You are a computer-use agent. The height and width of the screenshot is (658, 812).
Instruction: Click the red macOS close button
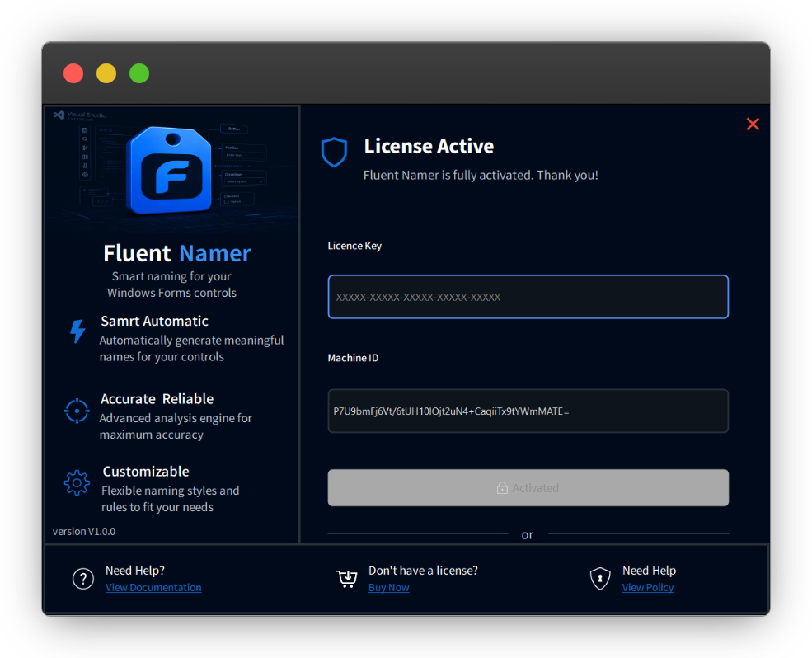pos(73,73)
